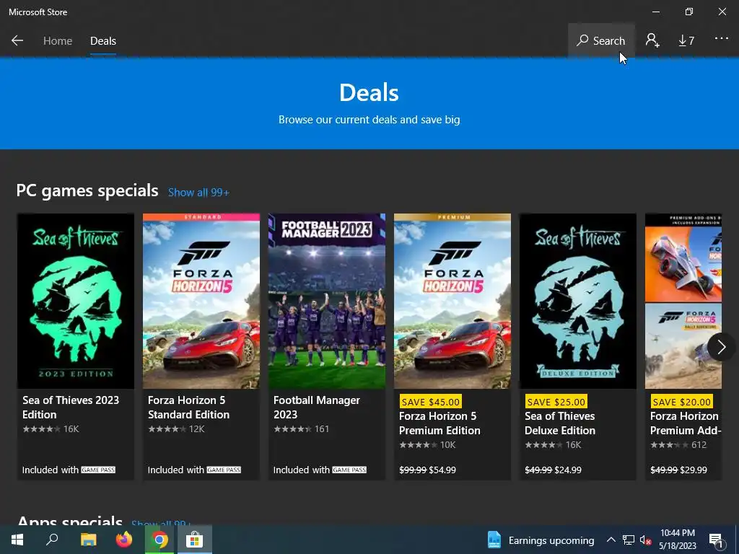The image size is (739, 554).
Task: Click the $49.99 $24.99 price
Action: point(553,470)
